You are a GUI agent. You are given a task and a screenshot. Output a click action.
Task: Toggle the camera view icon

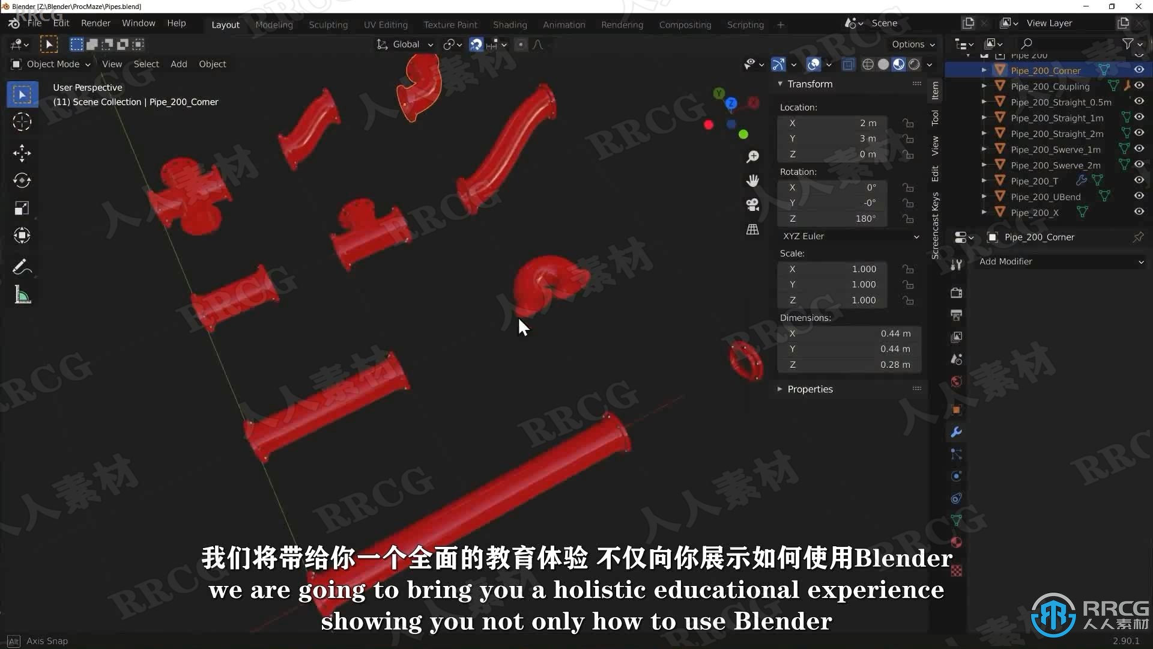(752, 204)
